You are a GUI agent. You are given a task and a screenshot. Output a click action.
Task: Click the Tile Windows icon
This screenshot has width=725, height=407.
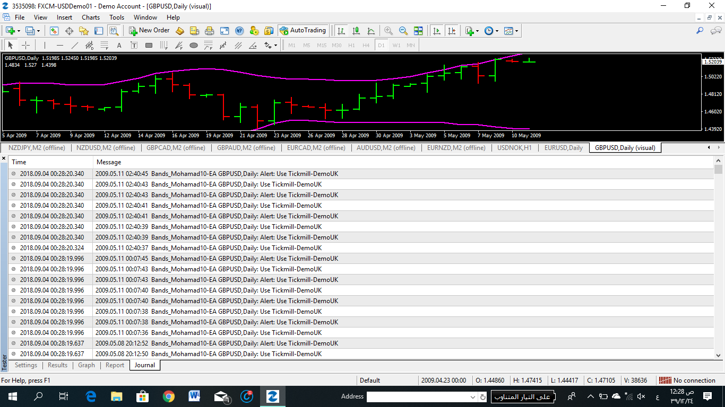tap(418, 31)
